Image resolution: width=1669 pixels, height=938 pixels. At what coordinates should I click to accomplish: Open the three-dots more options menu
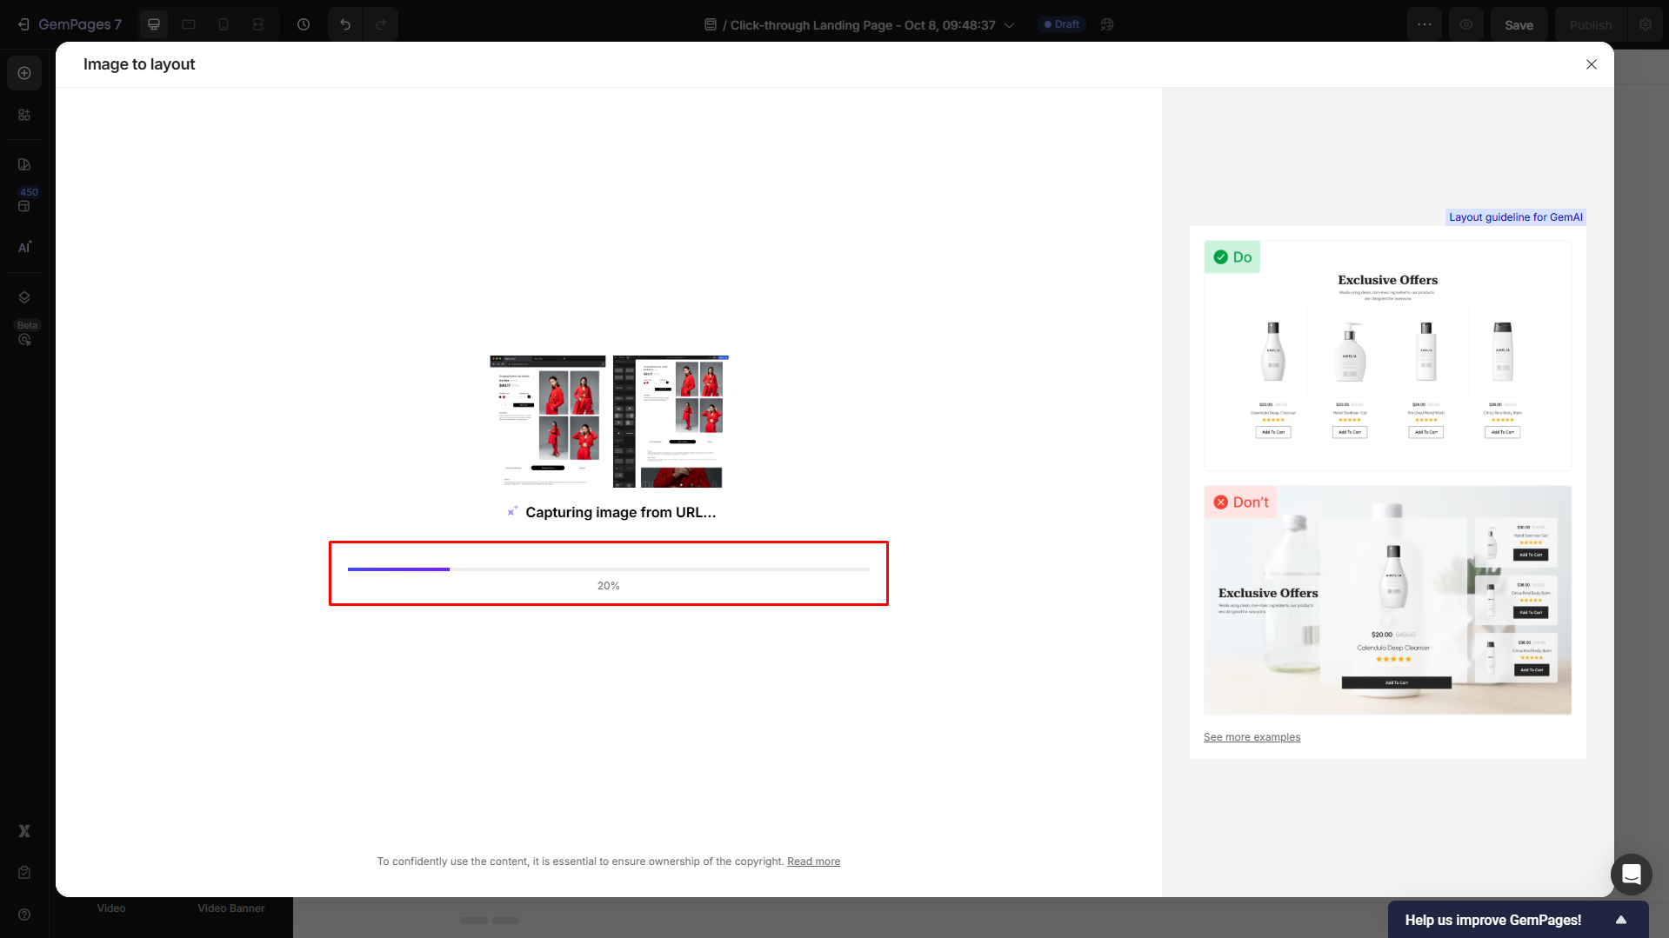coord(1424,24)
